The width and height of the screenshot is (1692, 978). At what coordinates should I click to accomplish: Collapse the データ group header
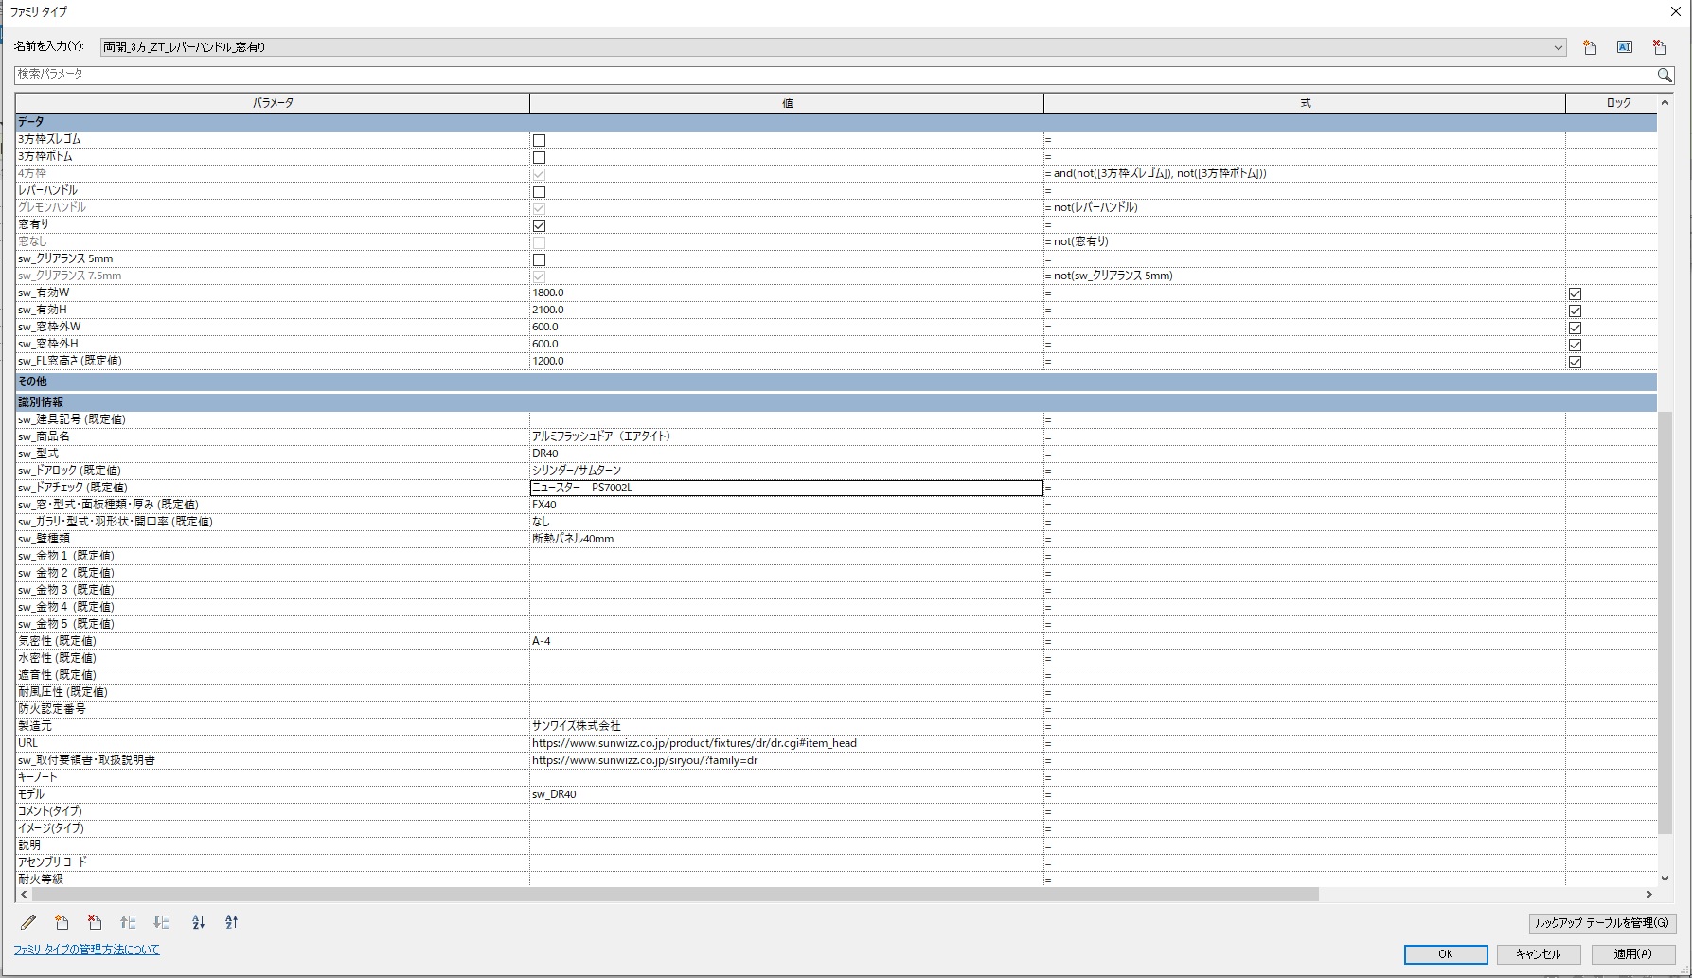[836, 122]
